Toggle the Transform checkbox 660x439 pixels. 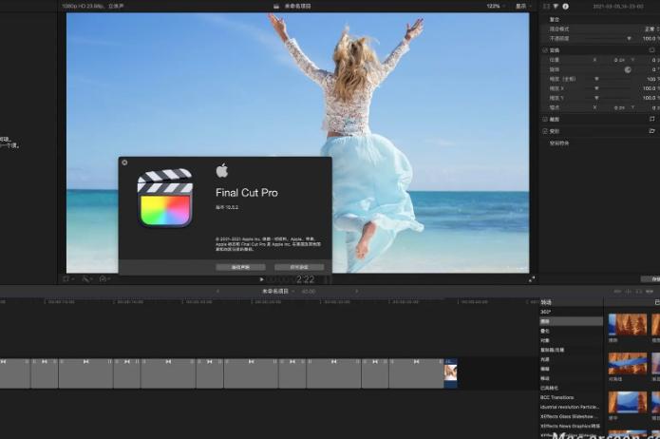[545, 49]
